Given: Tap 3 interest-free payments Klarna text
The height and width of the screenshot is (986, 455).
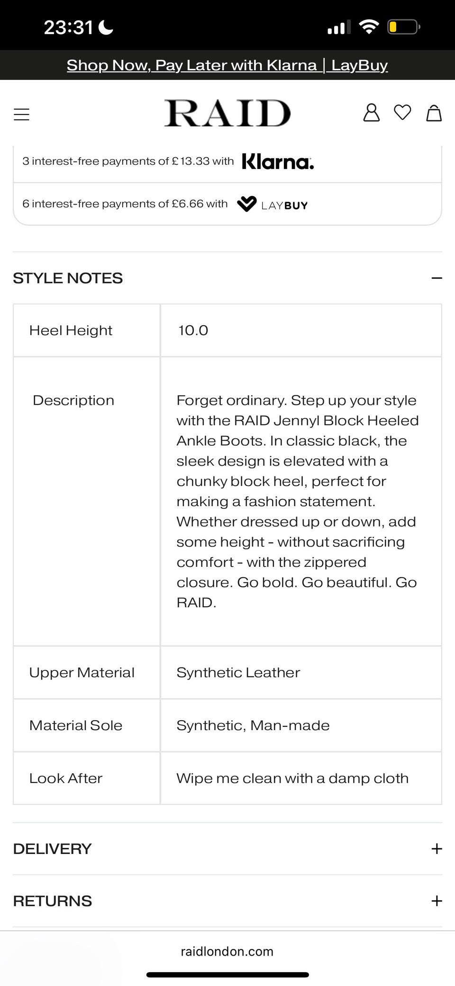Looking at the screenshot, I should tap(128, 161).
